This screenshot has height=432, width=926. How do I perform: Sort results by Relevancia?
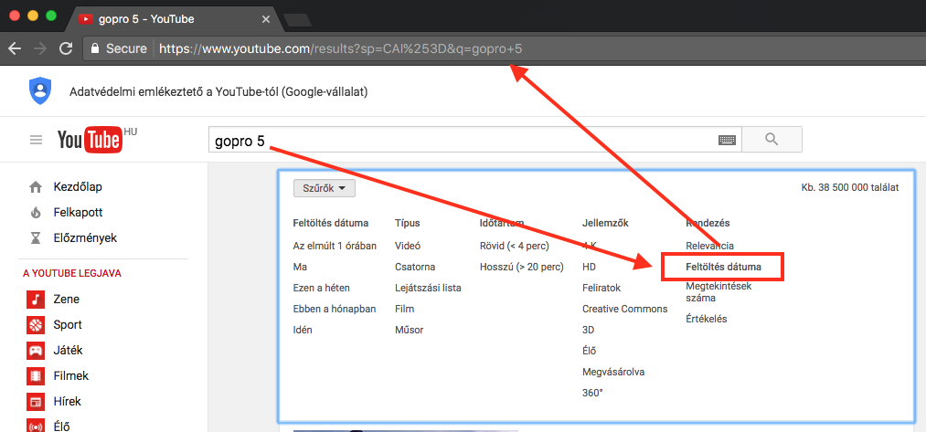(709, 246)
